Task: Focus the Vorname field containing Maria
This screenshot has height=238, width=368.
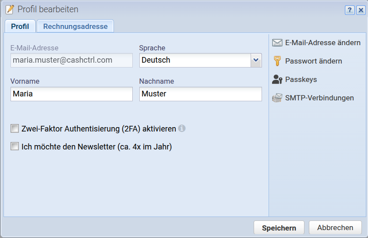Action: coord(71,94)
